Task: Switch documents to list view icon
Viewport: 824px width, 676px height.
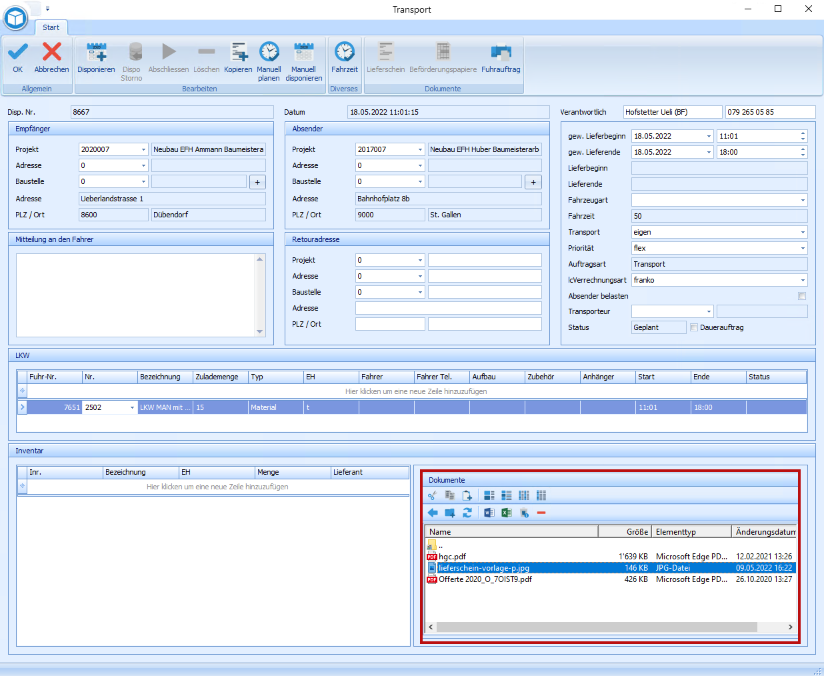Action: click(507, 495)
